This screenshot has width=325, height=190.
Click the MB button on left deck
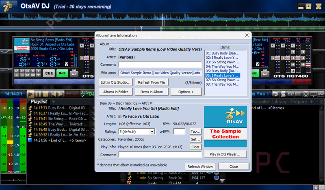[33, 75]
